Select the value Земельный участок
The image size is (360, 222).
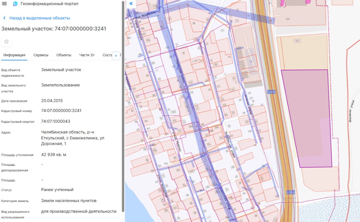(61, 69)
